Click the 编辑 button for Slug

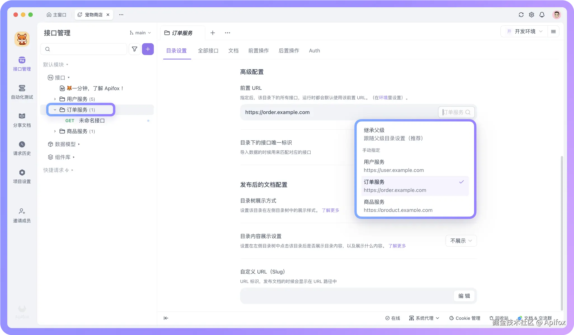coord(464,296)
